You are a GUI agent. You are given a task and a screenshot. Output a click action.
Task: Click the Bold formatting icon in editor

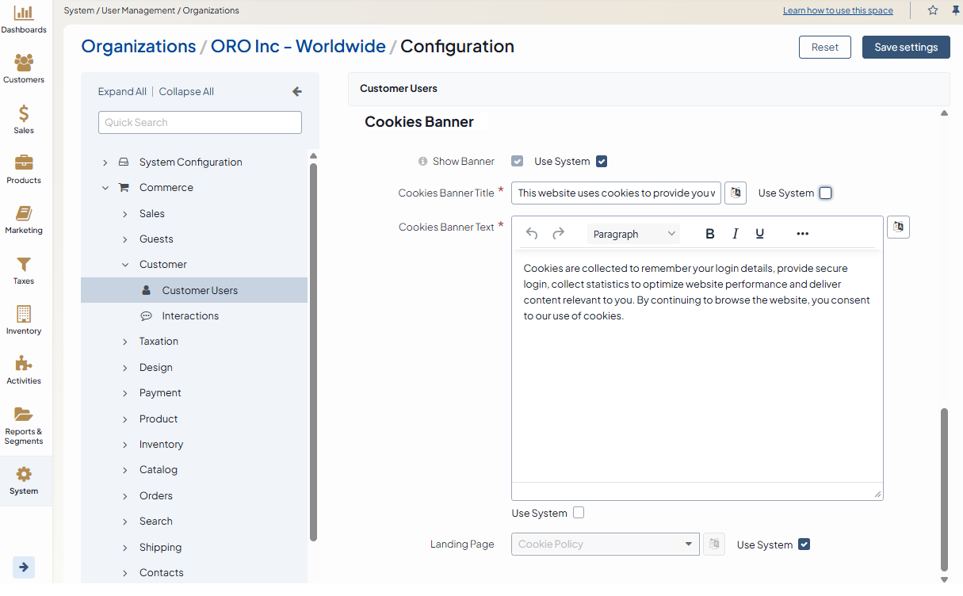710,234
